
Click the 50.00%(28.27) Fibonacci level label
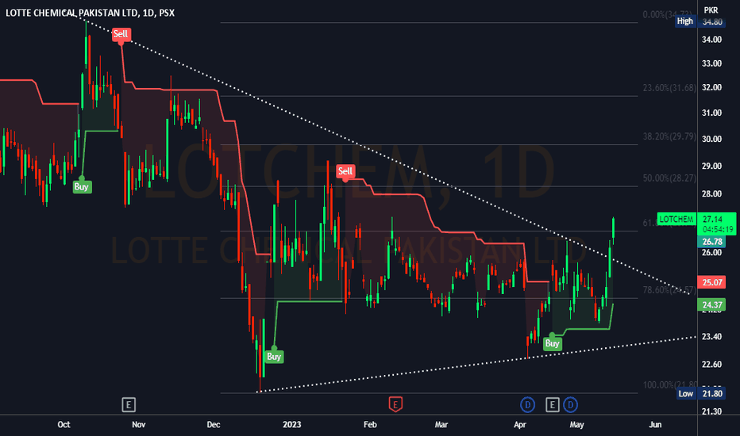pyautogui.click(x=669, y=178)
